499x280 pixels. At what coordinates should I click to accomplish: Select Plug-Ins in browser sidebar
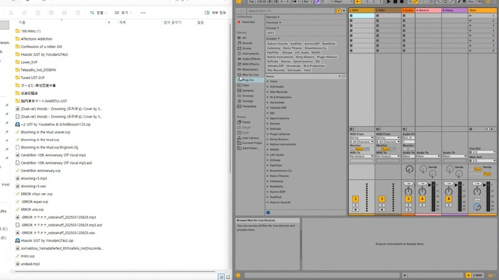pyautogui.click(x=250, y=80)
